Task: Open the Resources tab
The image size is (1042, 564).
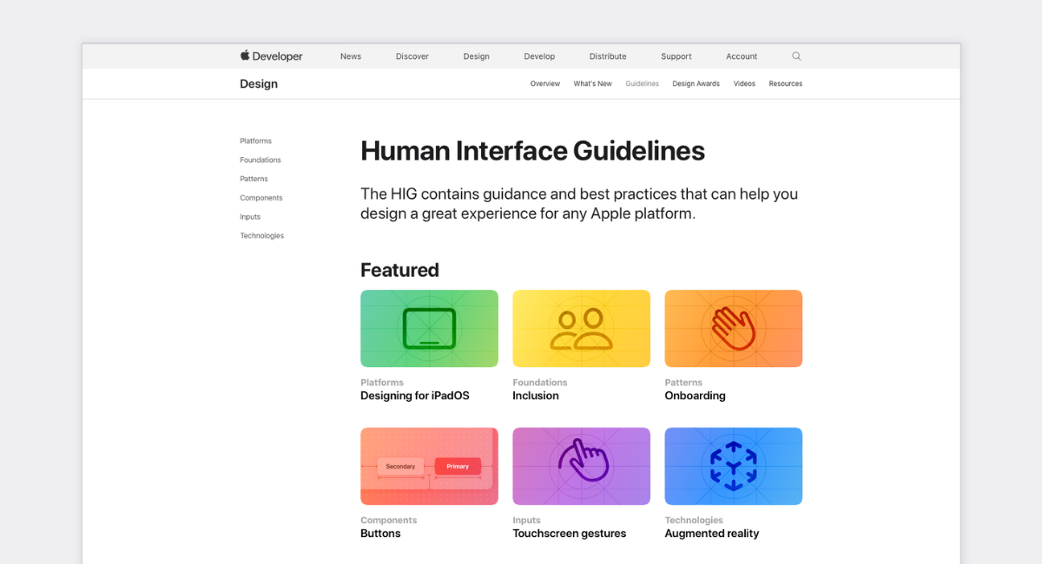Action: (x=785, y=84)
